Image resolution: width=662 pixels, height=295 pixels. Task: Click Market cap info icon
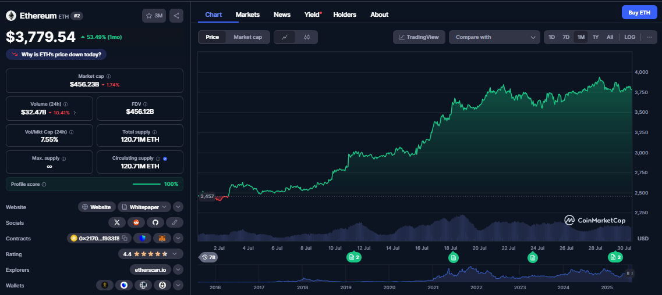(x=108, y=77)
